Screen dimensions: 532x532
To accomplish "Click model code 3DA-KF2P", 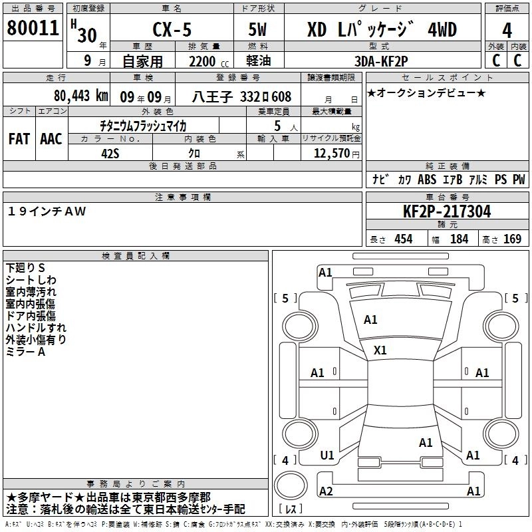I will 381,61.
